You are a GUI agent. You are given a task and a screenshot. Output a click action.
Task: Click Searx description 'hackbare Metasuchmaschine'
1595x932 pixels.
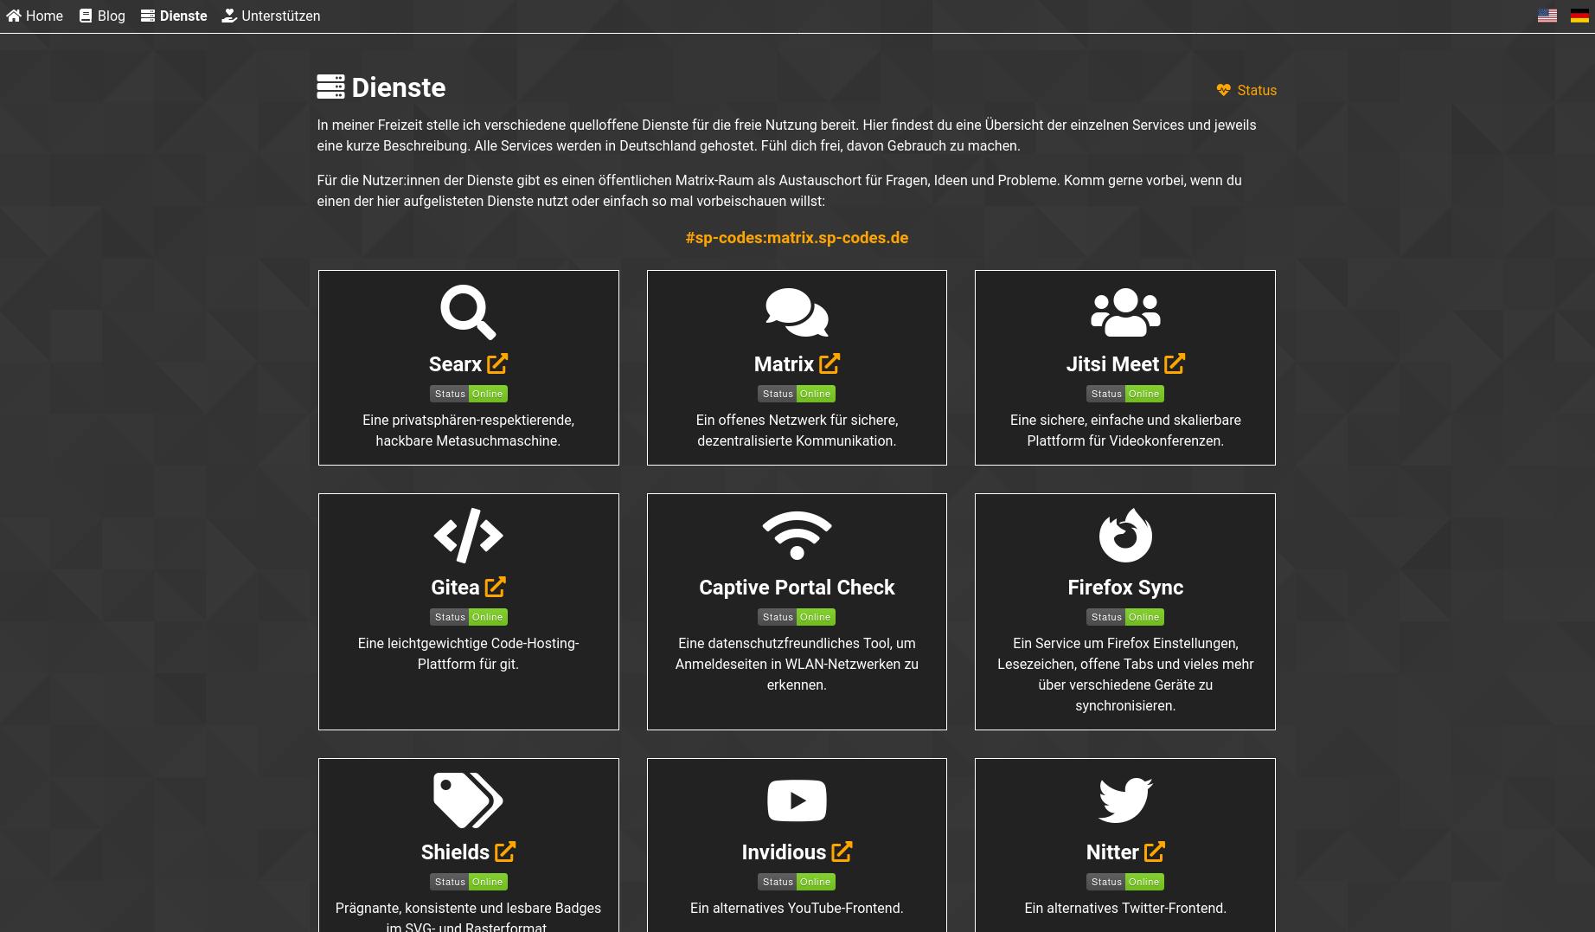pyautogui.click(x=468, y=440)
